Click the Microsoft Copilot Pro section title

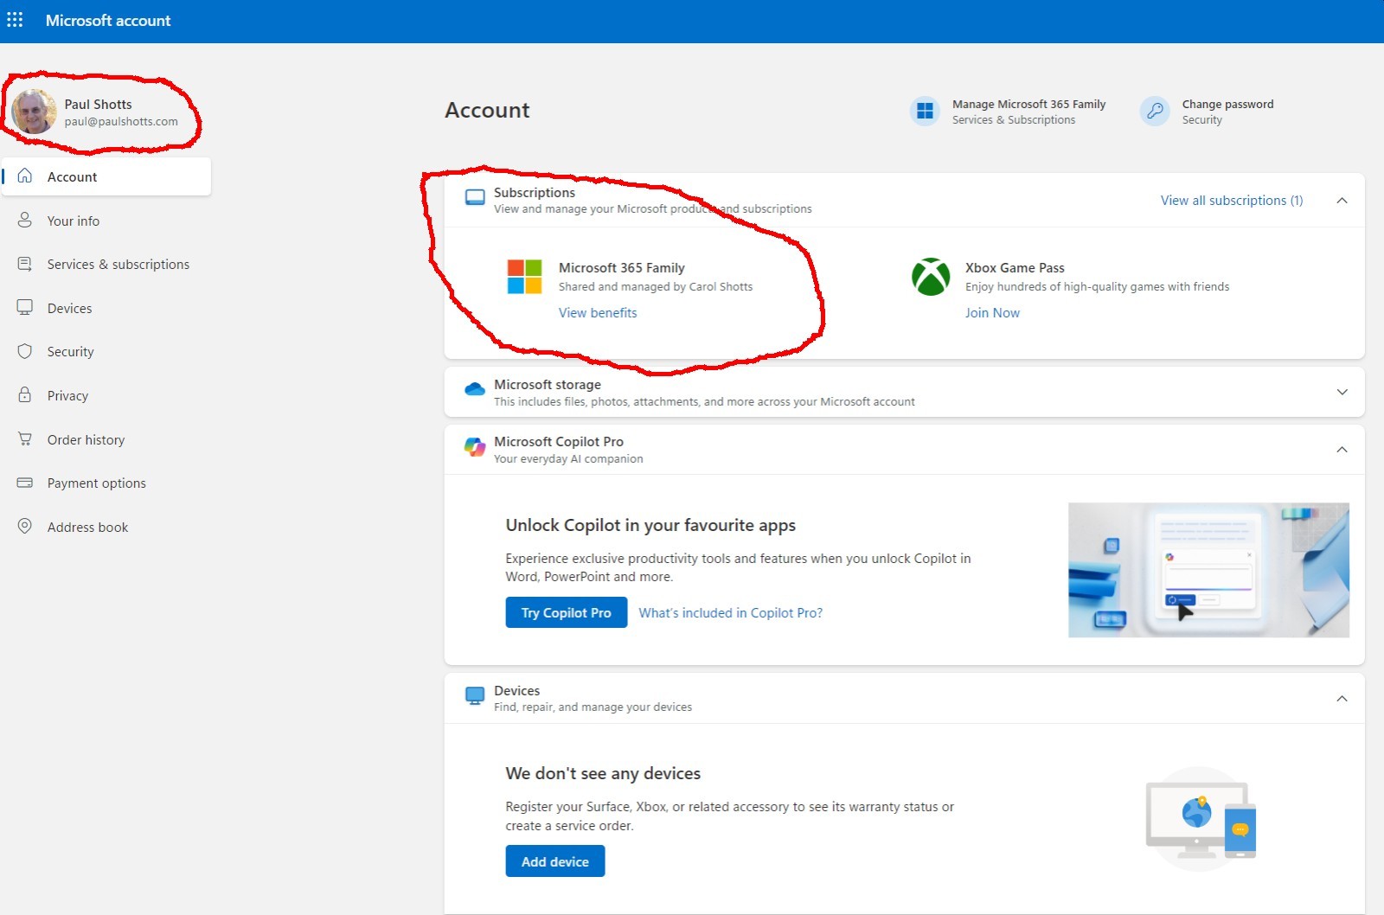point(559,442)
